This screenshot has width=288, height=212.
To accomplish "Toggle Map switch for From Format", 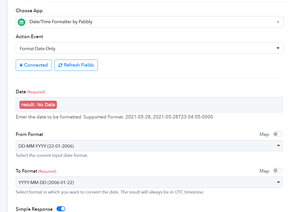I will [277, 134].
